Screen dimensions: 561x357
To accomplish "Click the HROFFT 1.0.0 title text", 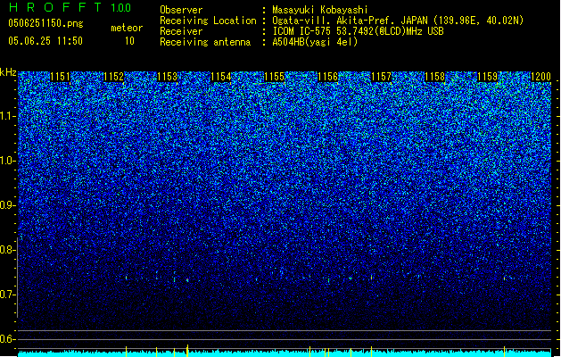I will pos(70,7).
